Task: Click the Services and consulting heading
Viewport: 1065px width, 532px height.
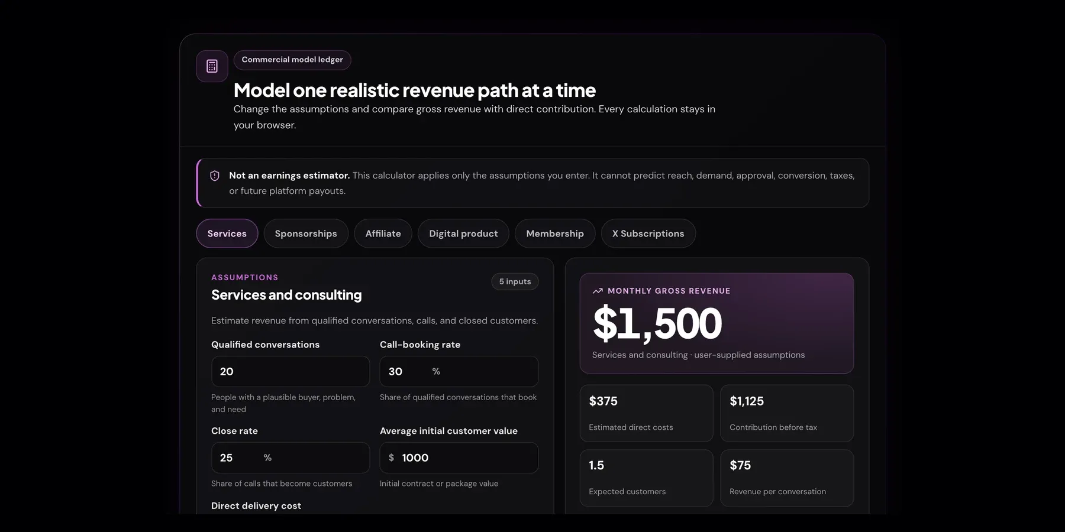Action: click(x=286, y=295)
